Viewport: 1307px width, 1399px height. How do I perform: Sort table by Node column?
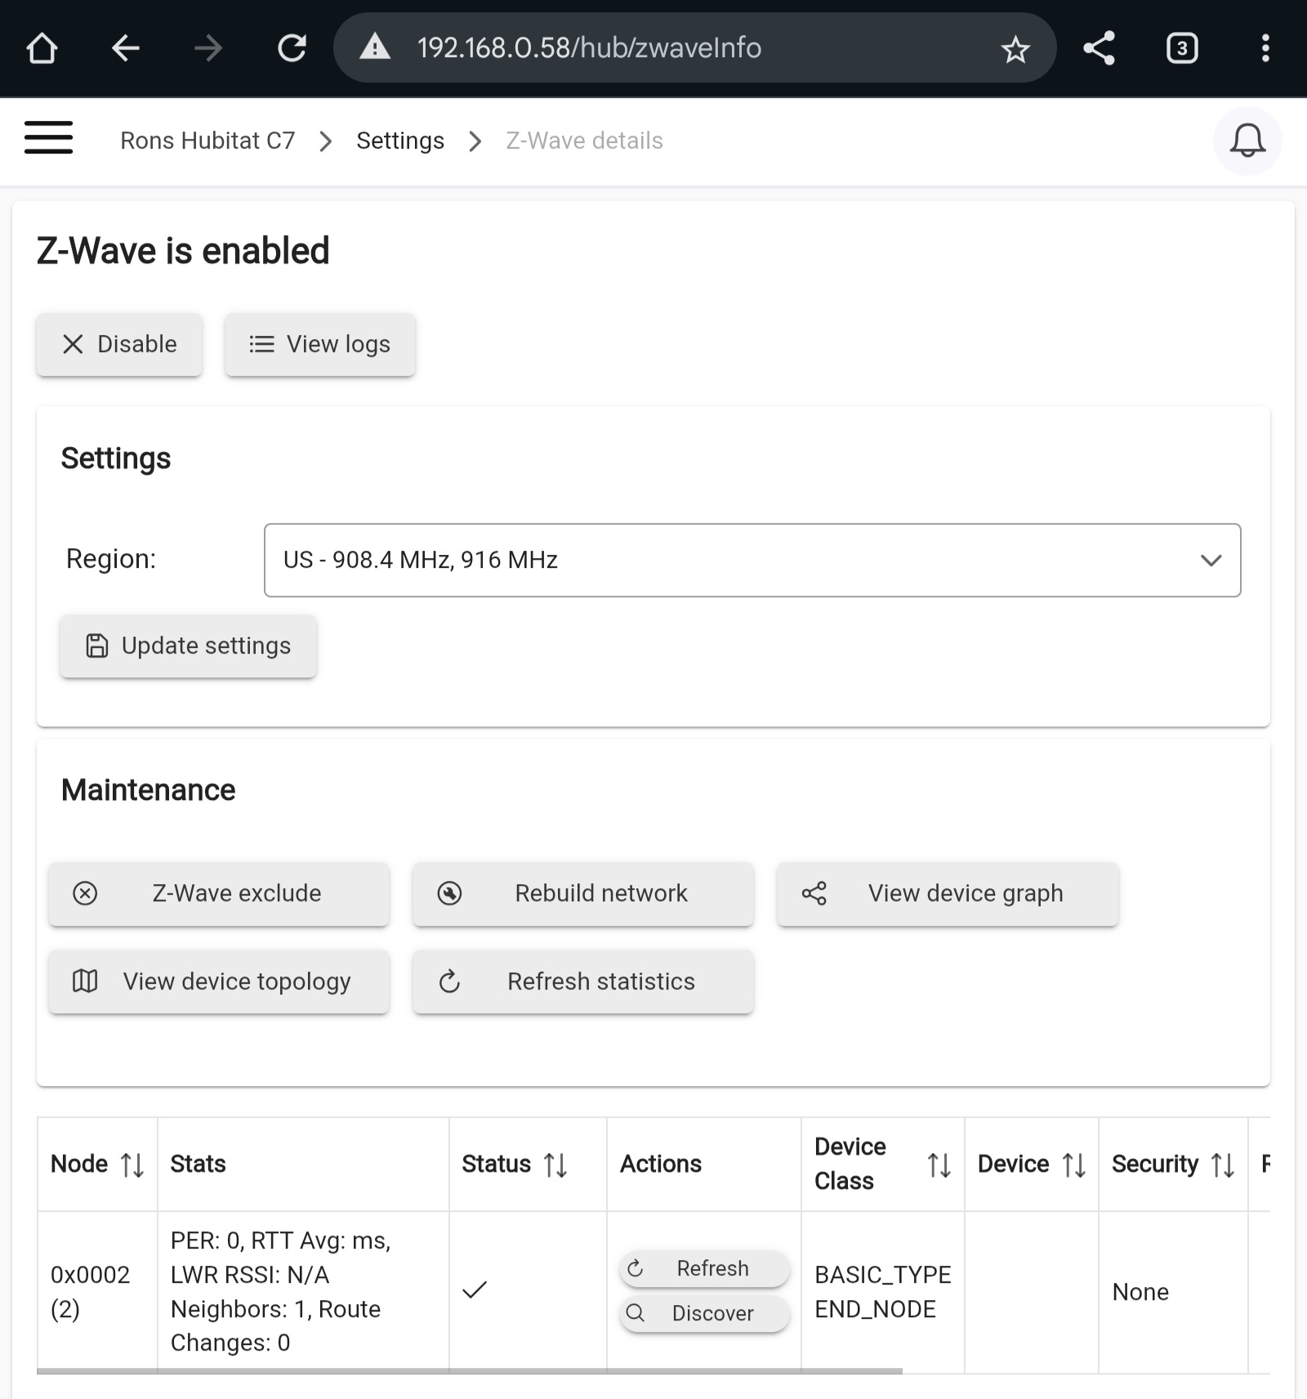point(132,1164)
